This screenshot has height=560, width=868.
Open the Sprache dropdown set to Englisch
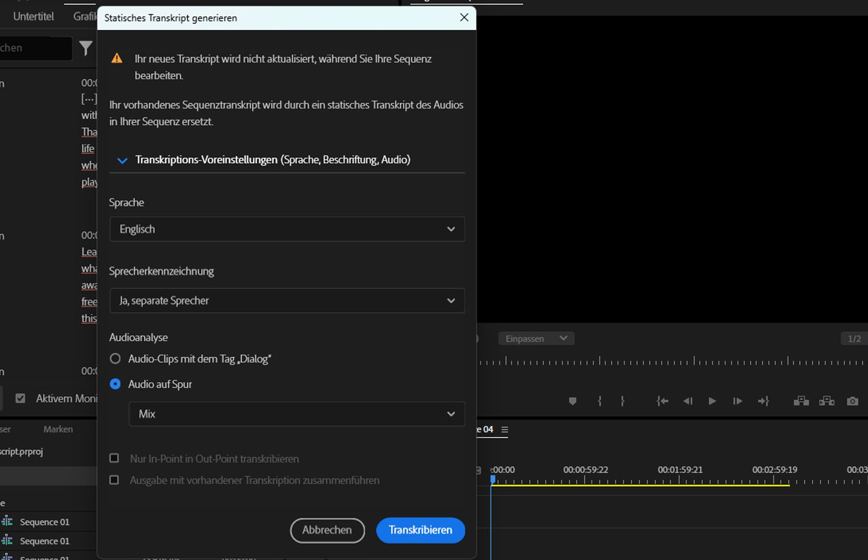tap(287, 229)
